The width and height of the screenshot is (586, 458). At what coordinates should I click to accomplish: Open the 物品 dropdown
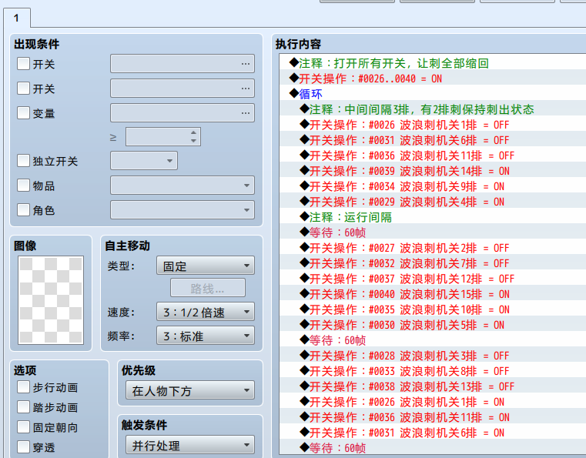coord(182,186)
